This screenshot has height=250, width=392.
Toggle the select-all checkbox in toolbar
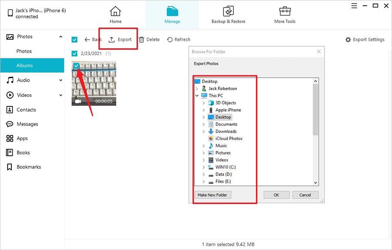click(74, 40)
